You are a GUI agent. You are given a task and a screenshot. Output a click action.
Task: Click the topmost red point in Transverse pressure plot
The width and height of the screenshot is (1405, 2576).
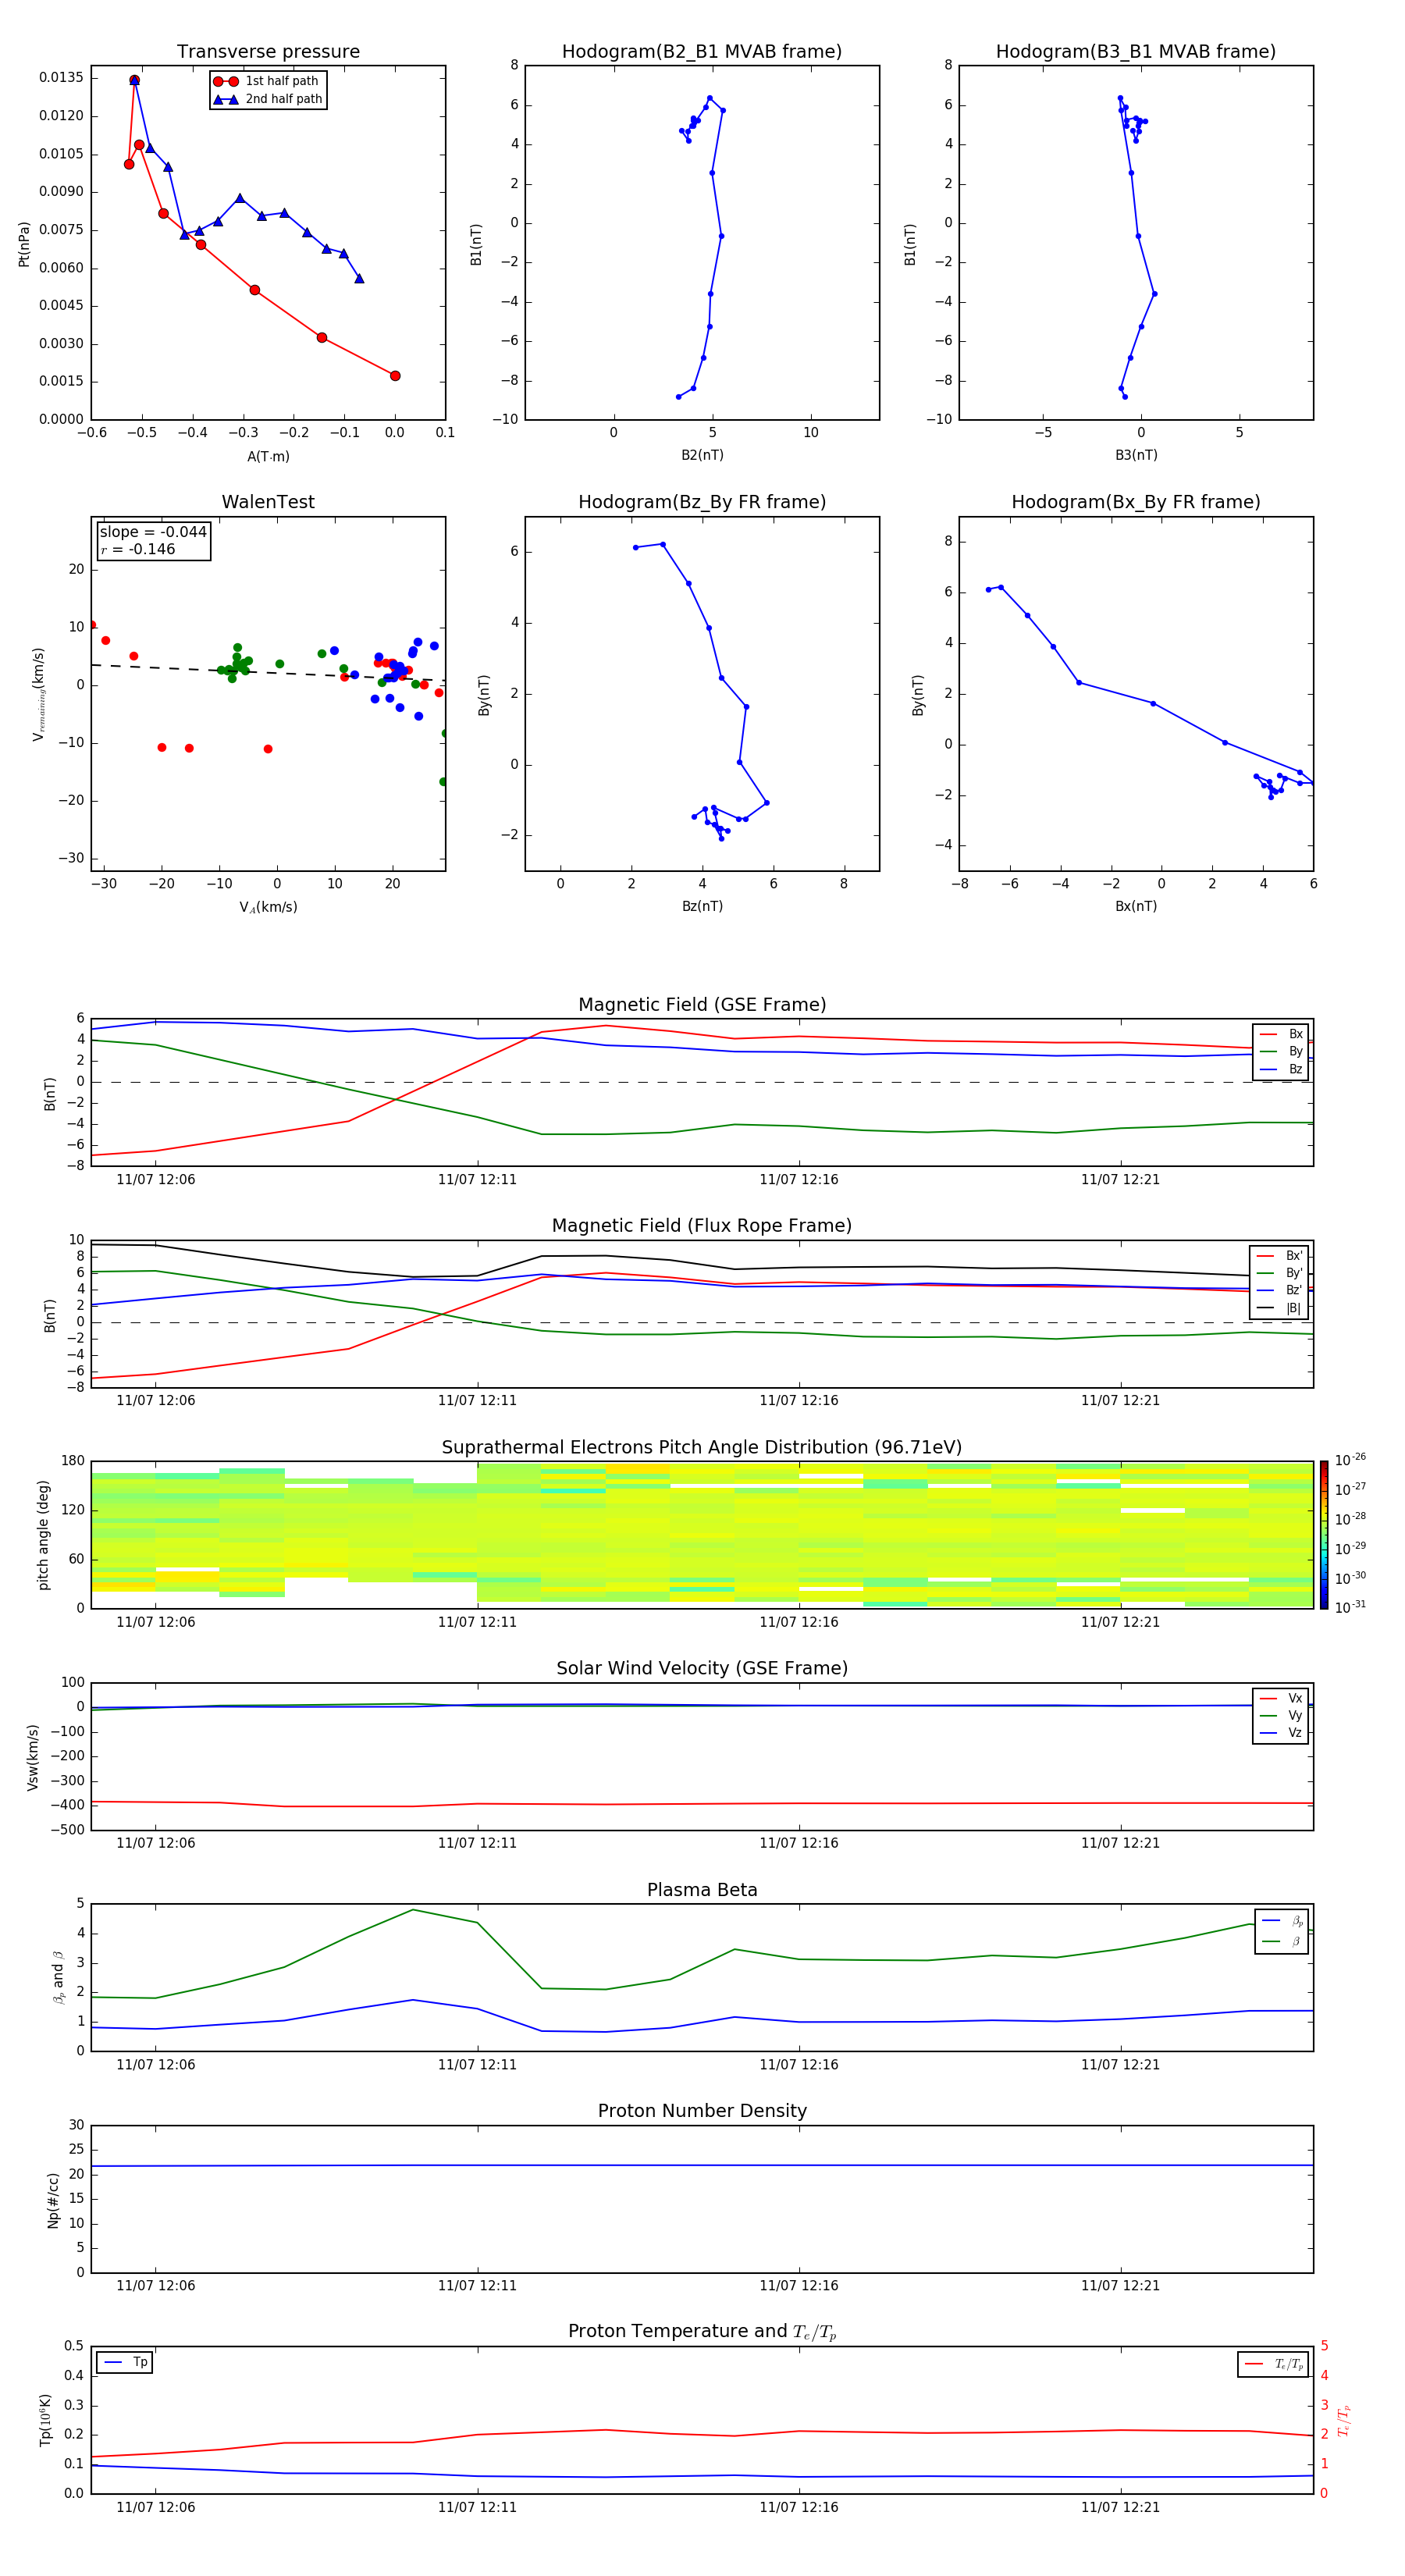pos(134,81)
